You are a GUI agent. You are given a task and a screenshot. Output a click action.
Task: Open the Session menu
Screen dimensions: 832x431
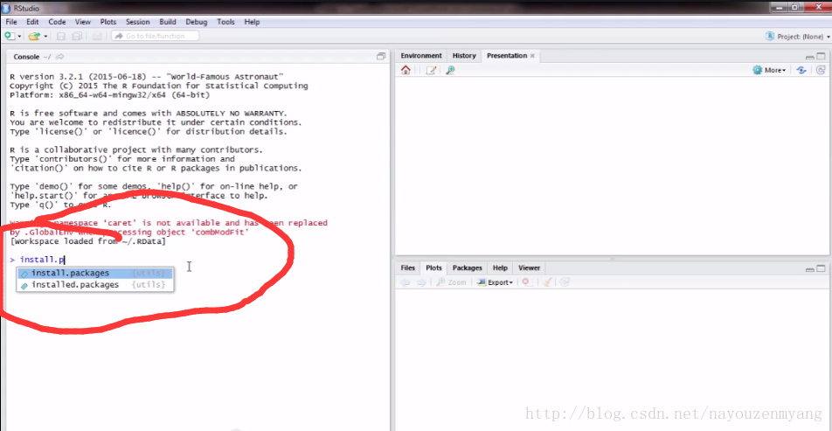(x=137, y=22)
